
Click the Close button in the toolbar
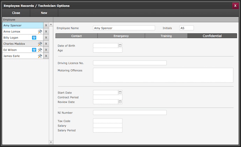16,13
